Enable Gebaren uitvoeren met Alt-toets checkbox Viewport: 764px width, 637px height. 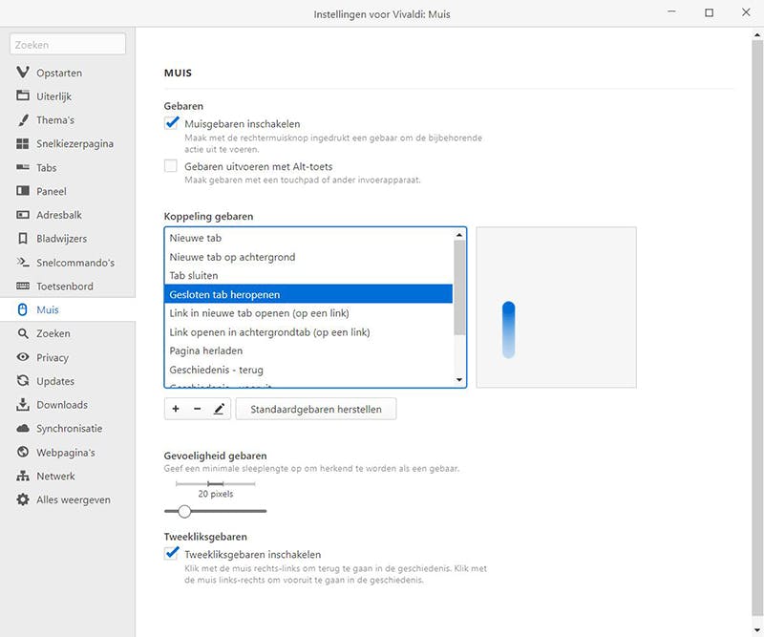pos(171,166)
